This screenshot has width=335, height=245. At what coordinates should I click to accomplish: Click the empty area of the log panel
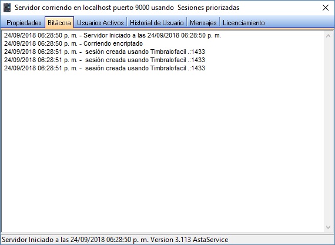click(x=162, y=149)
